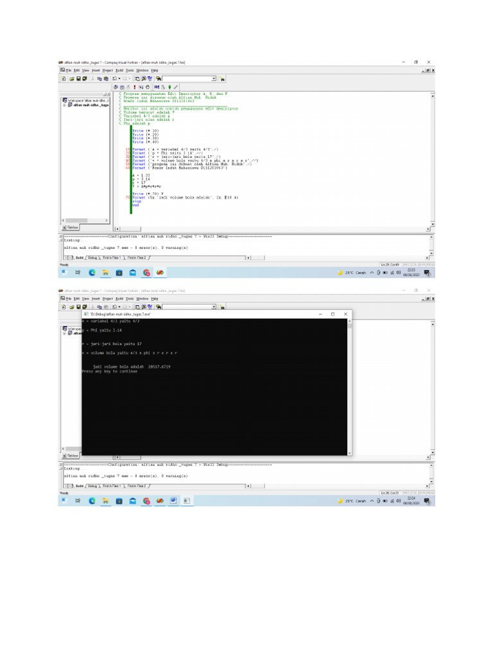The width and height of the screenshot is (493, 657).
Task: Click Undo icon in code-editor screenshot toolbar
Action: 114,78
